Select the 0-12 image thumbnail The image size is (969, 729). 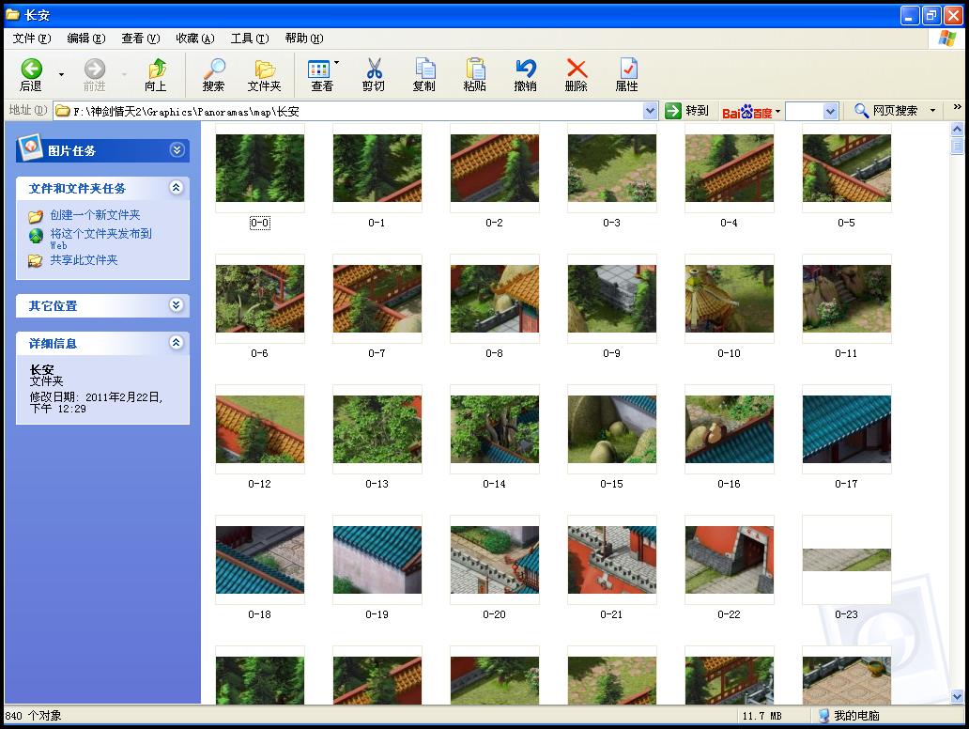[259, 429]
